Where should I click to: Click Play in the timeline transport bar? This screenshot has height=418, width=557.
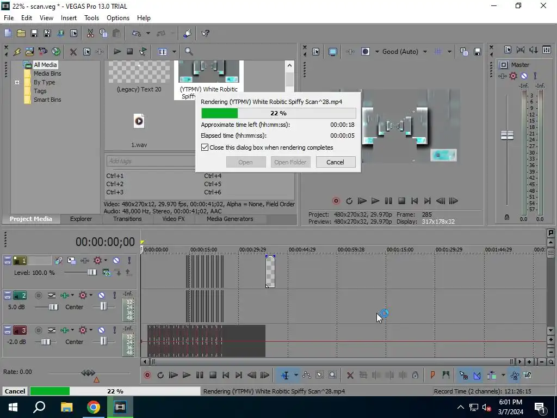click(187, 375)
